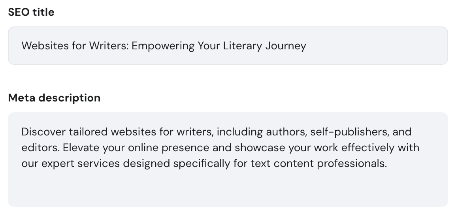This screenshot has height=214, width=456.
Task: Click the word "tailored" in meta description
Action: tap(89, 131)
